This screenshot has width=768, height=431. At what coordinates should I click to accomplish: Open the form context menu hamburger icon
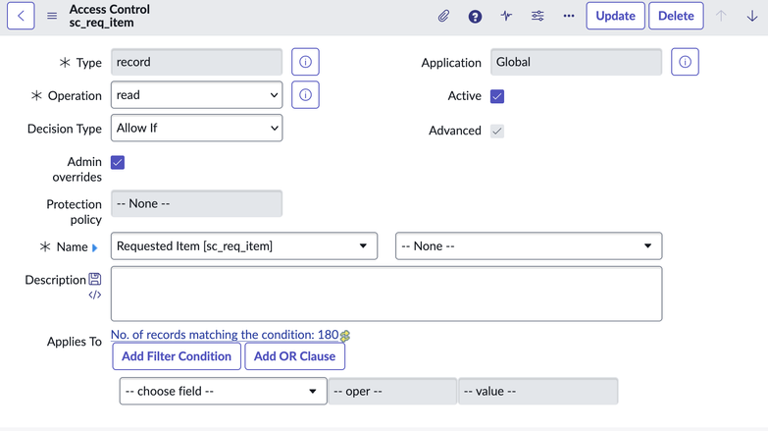pos(52,16)
